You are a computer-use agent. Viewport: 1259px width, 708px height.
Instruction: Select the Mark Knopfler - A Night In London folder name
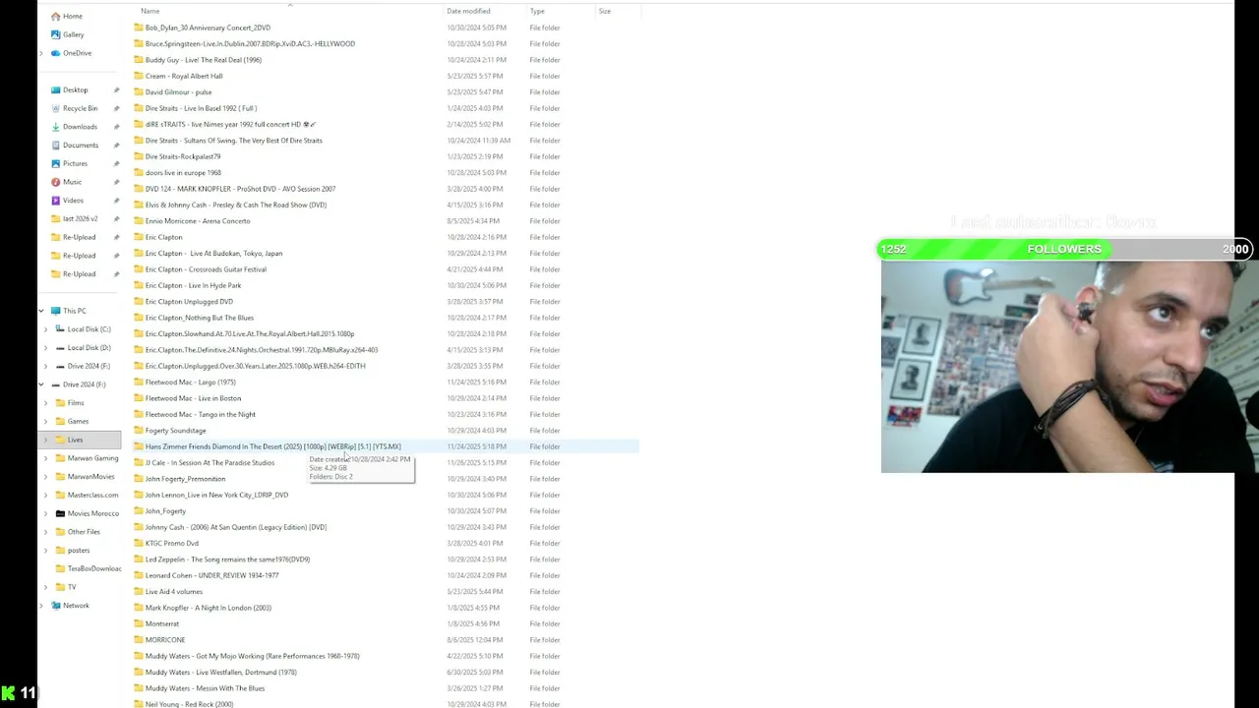(209, 608)
